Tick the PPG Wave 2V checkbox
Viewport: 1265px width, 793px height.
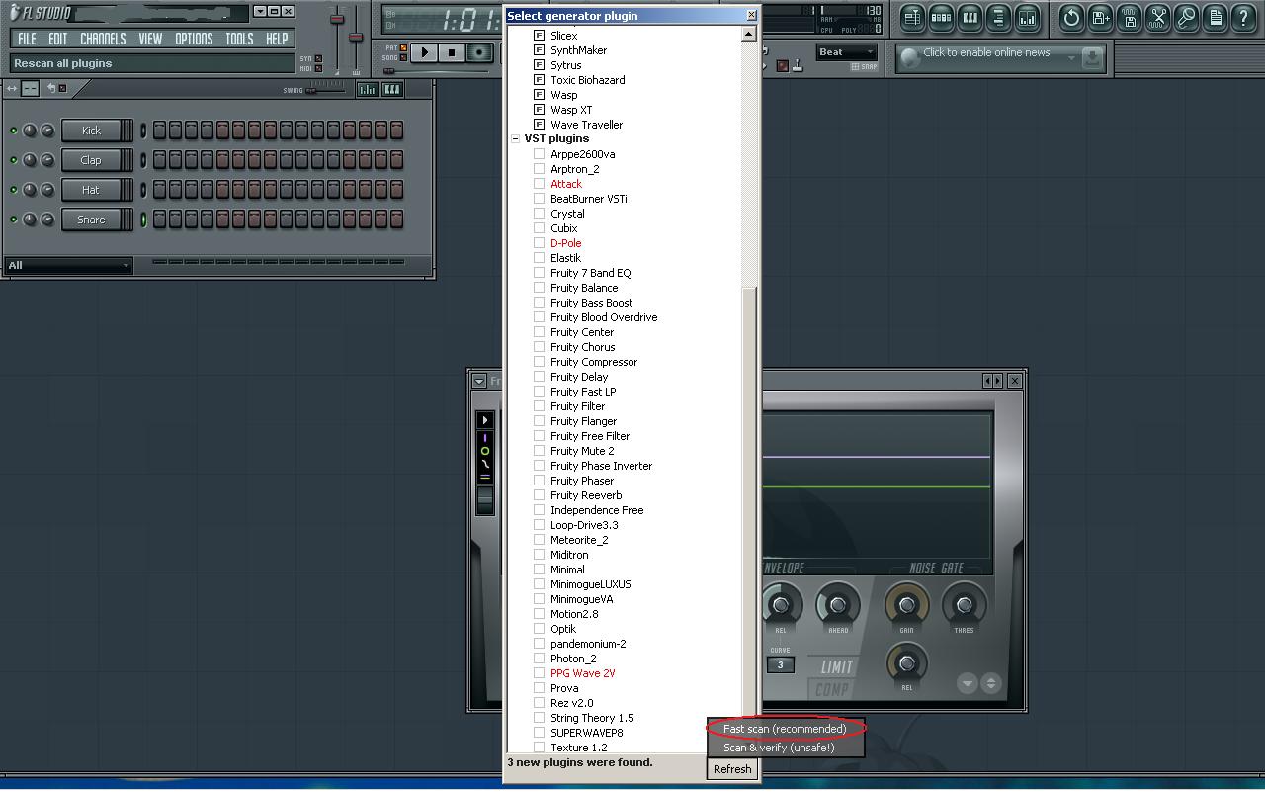pyautogui.click(x=540, y=673)
